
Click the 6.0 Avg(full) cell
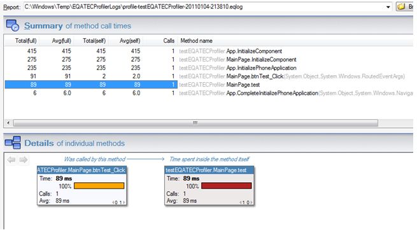[x=67, y=93]
